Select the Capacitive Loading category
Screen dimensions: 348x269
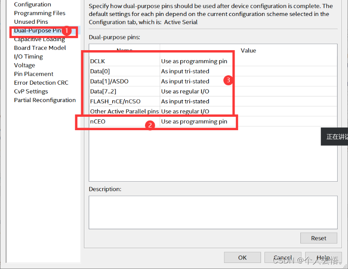39,39
